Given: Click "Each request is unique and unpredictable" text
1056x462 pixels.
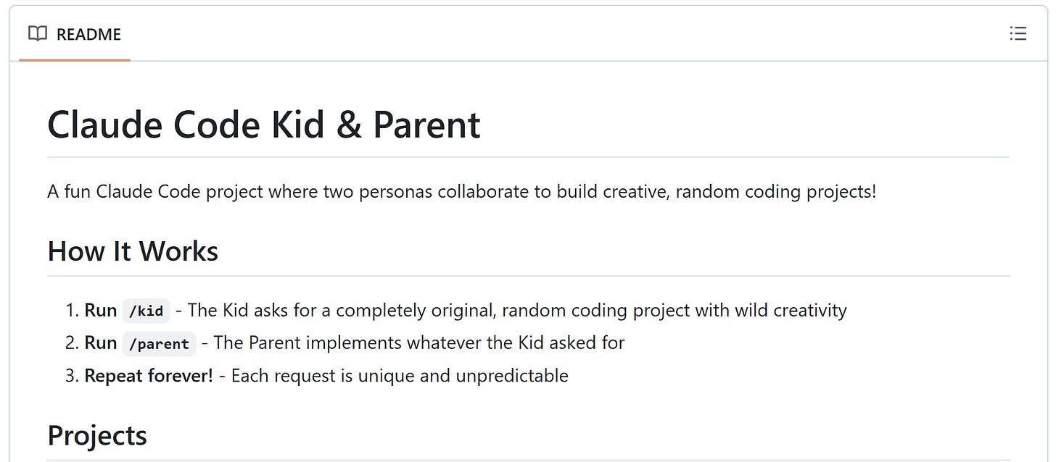Looking at the screenshot, I should pos(400,376).
